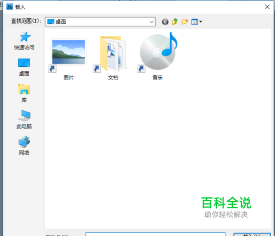Screen dimensions: 275x236
Task: Open Network (网络) in the sidebar
Action: tap(24, 146)
